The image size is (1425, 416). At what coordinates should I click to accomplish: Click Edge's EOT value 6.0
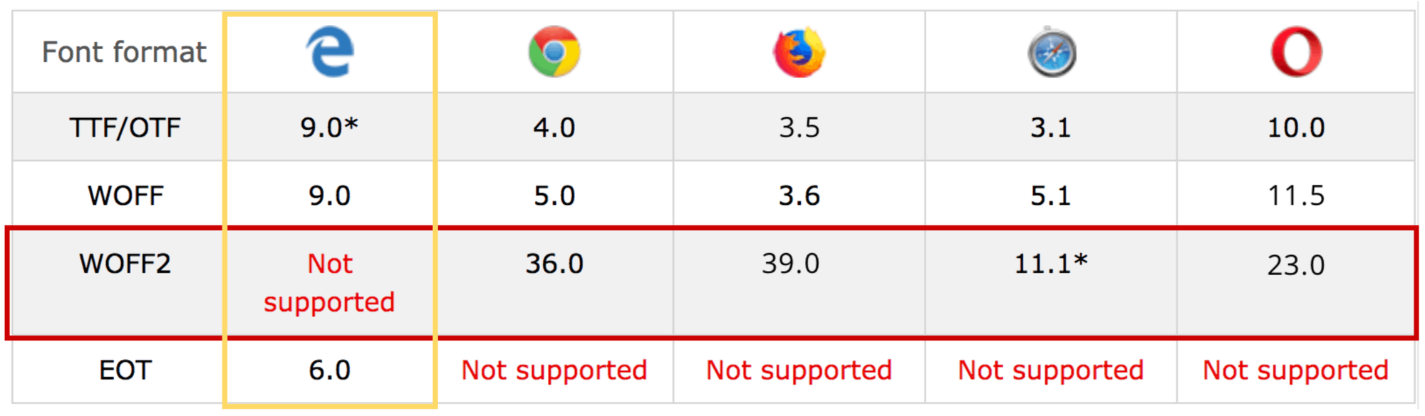[x=329, y=370]
